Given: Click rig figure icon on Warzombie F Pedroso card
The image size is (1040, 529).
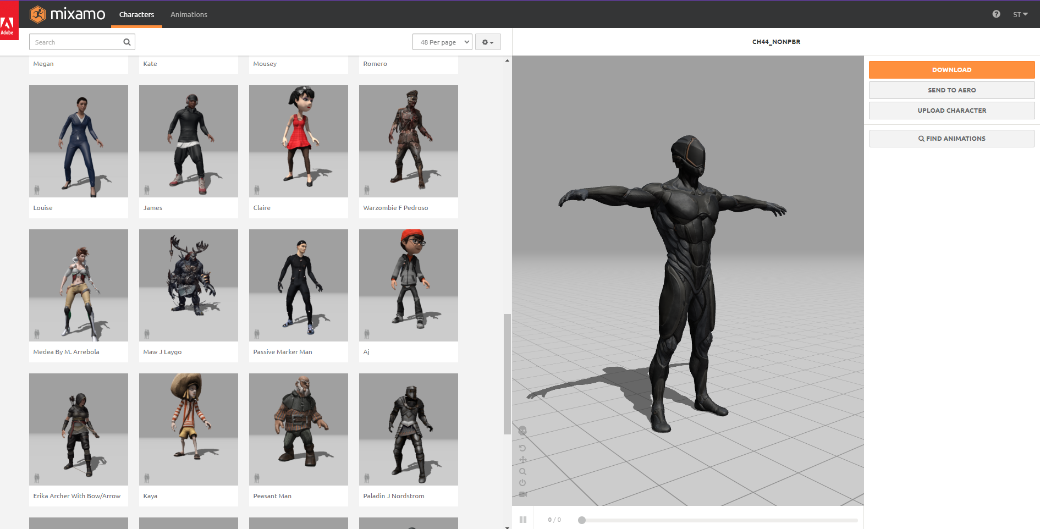Looking at the screenshot, I should 367,190.
